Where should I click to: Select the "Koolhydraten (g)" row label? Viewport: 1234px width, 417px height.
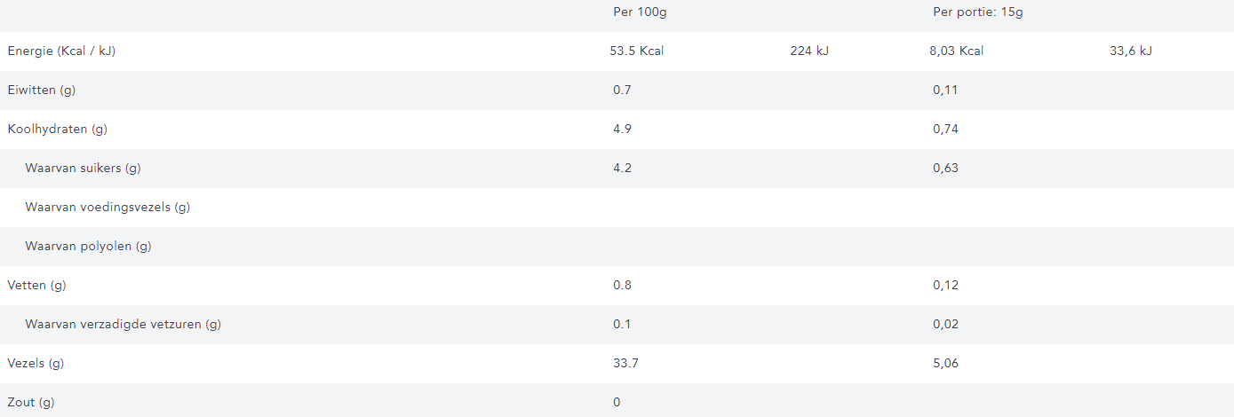click(x=58, y=129)
